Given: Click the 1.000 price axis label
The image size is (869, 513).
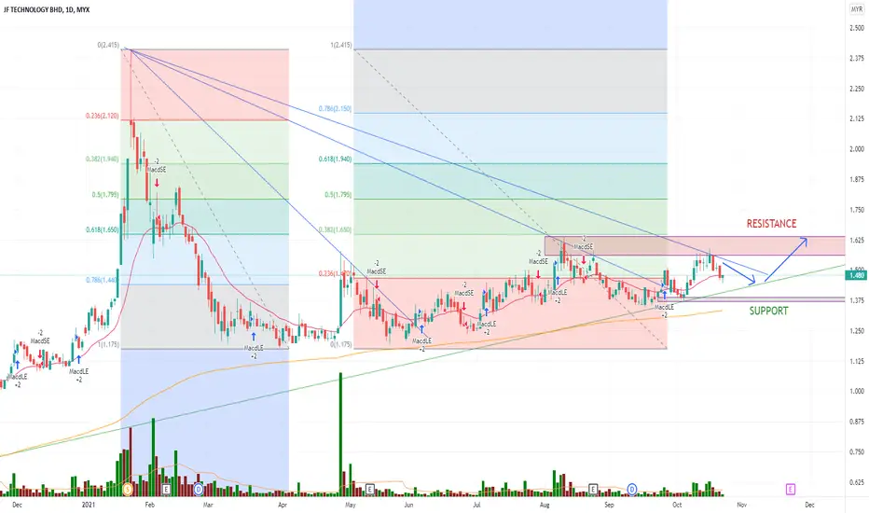Looking at the screenshot, I should click(x=857, y=392).
